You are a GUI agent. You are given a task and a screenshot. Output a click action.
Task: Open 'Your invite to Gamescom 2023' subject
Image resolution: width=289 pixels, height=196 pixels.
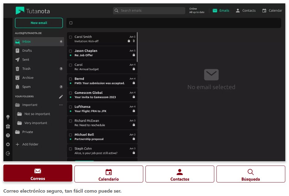pos(95,97)
